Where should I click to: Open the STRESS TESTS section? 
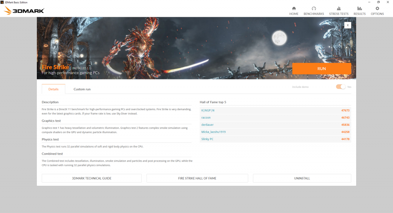339,11
